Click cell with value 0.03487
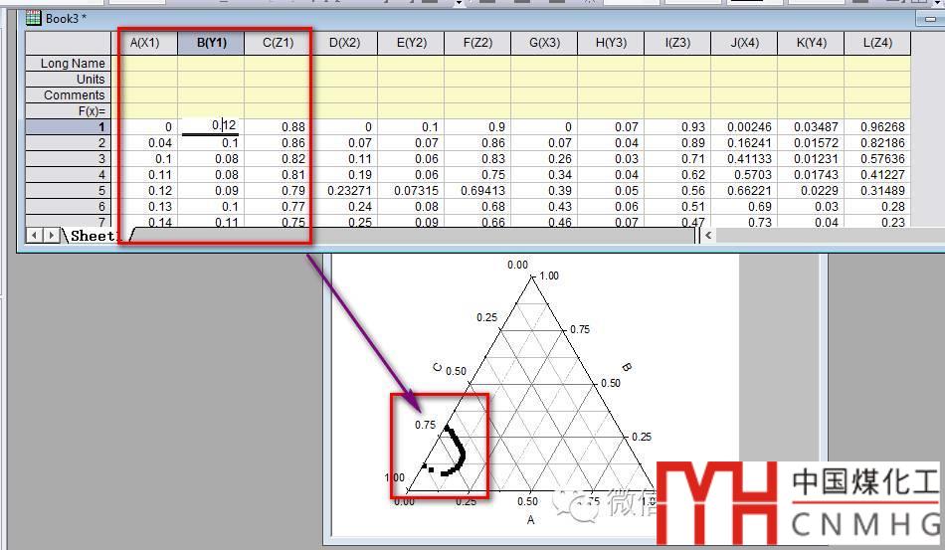945x550 pixels. (x=811, y=127)
